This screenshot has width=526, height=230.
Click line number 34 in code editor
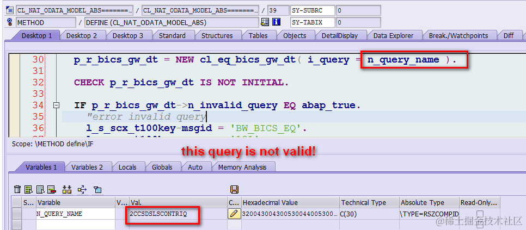38,105
